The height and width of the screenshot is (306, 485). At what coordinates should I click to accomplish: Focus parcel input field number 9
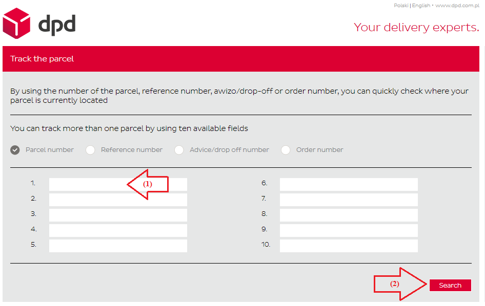(x=349, y=230)
